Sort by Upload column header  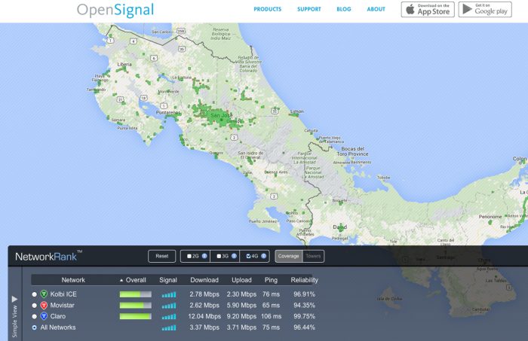click(241, 280)
